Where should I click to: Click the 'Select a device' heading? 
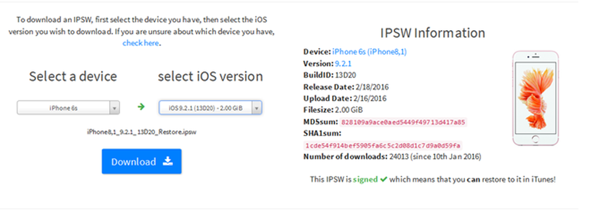pos(73,76)
